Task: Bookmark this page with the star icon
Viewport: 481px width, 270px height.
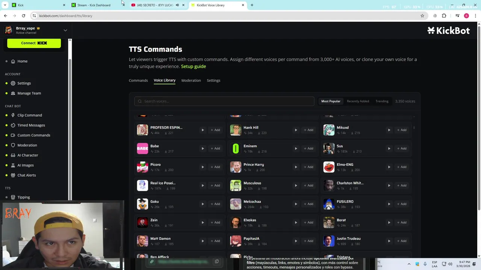Action: pyautogui.click(x=422, y=16)
